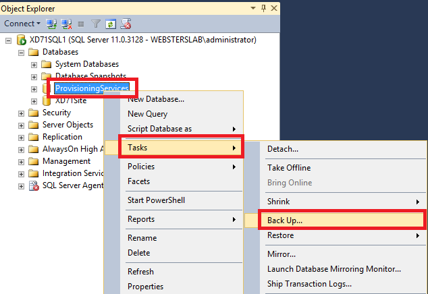Image resolution: width=428 pixels, height=294 pixels.
Task: Select Take Offline in the submenu
Action: tap(289, 168)
